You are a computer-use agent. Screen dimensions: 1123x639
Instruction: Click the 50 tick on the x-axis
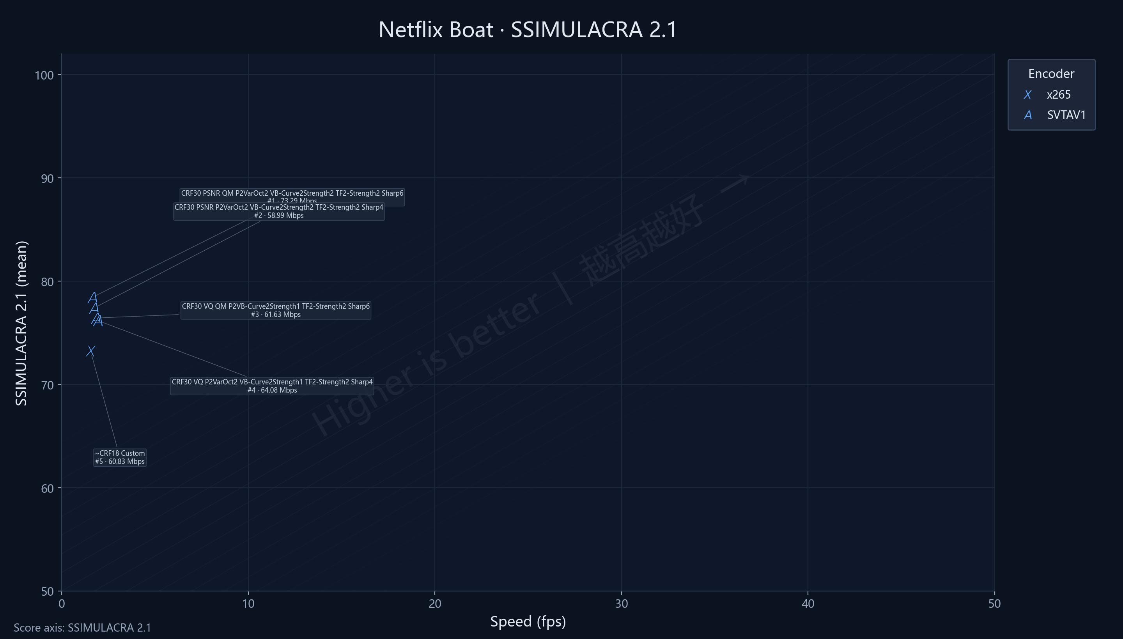pyautogui.click(x=994, y=604)
